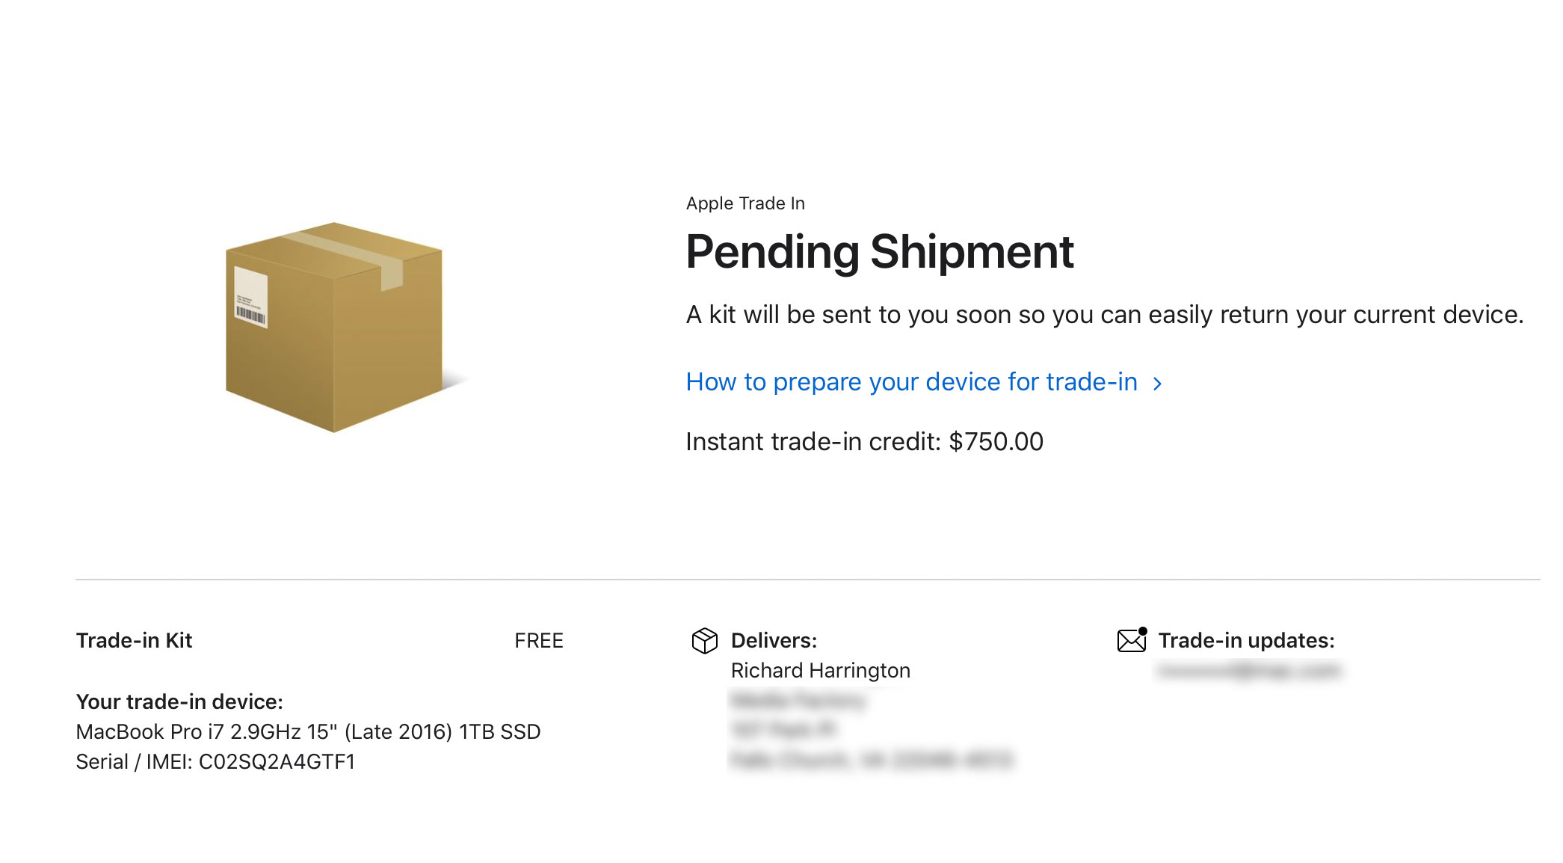Click the Instant trade-in credit $750.00 text
This screenshot has height=863, width=1563.
864,442
